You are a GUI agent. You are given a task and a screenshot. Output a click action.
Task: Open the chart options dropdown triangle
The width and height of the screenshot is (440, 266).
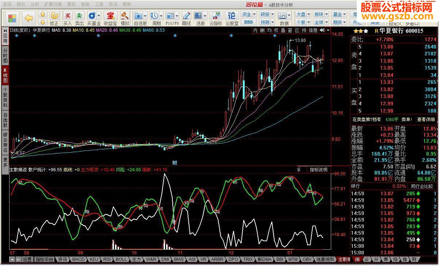pos(328,30)
